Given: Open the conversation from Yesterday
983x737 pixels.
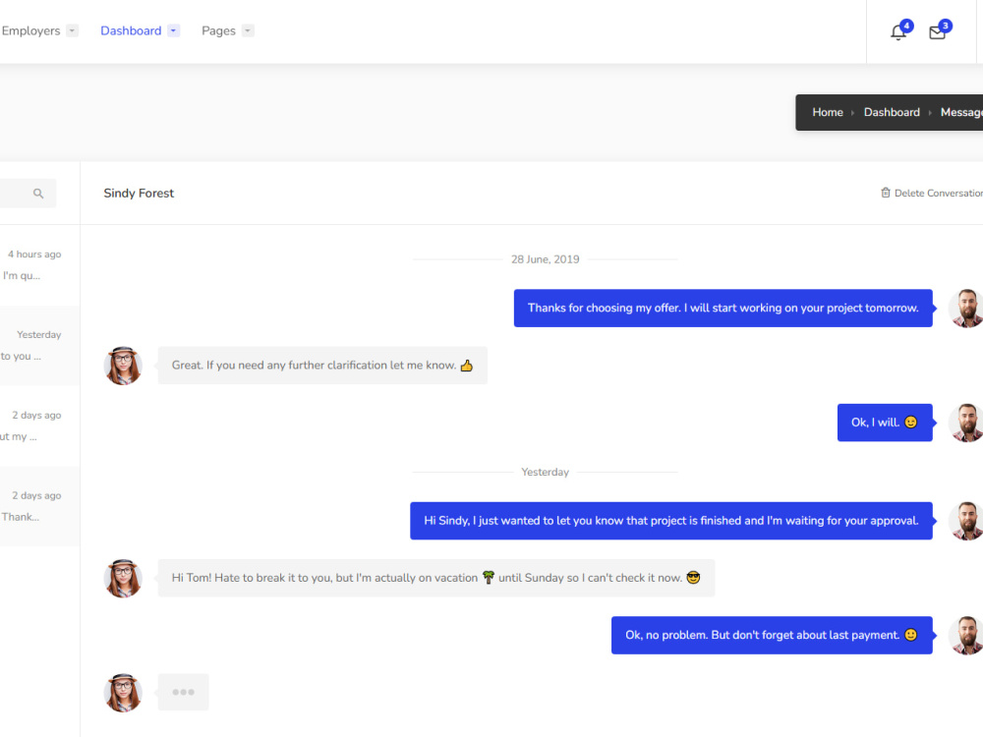Looking at the screenshot, I should tap(39, 345).
